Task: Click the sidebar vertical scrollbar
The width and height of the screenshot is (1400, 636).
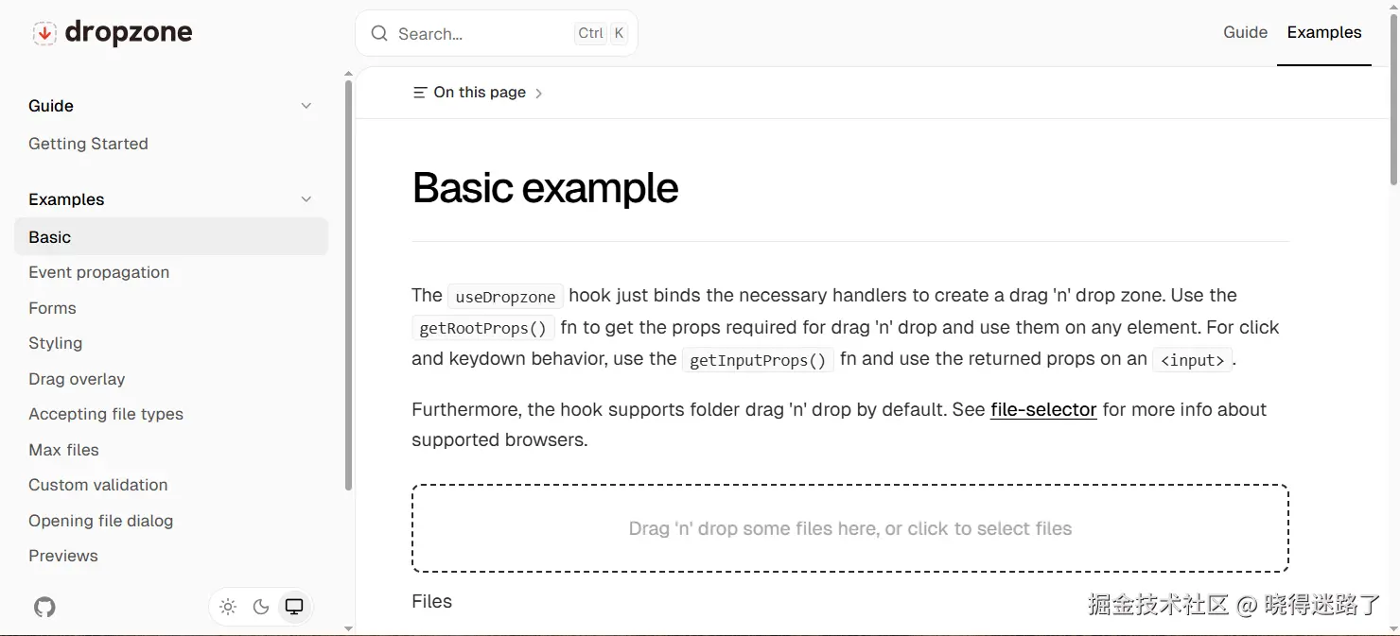Action: [x=348, y=284]
